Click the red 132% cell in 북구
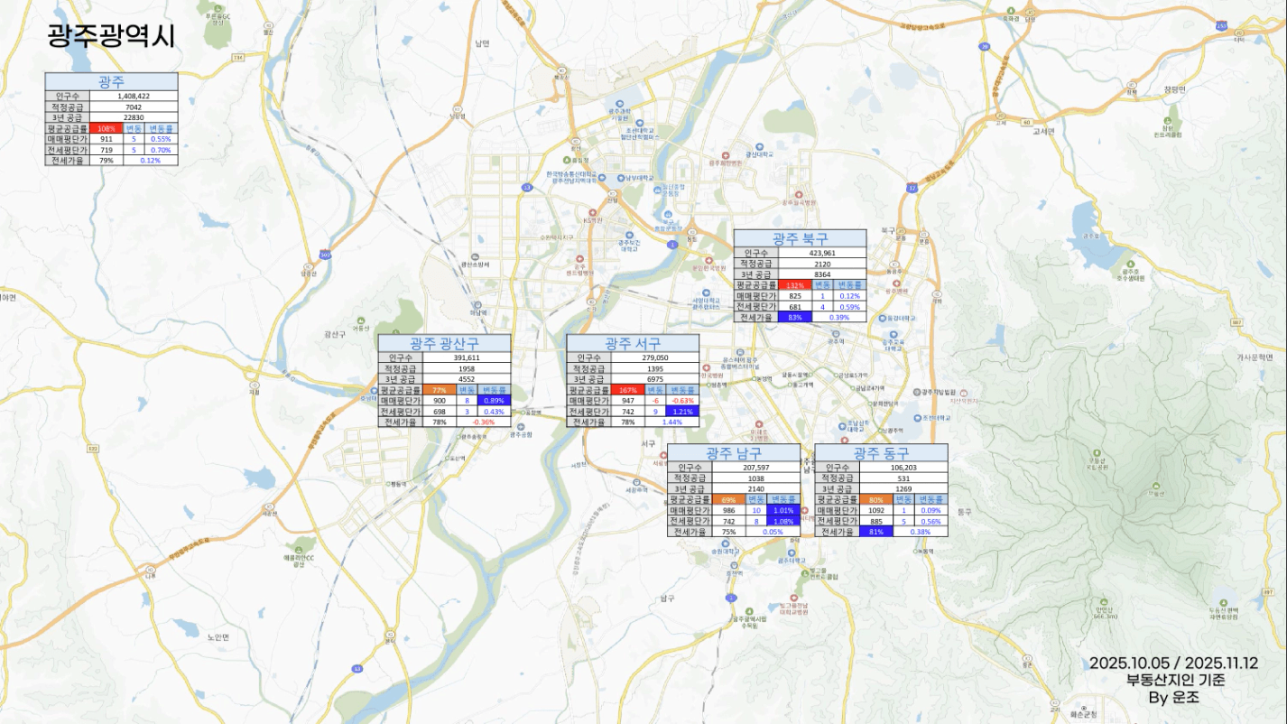1287x724 pixels. tap(795, 284)
